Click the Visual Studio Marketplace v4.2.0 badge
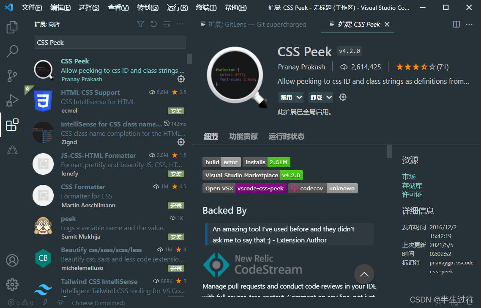This screenshot has width=481, height=308. click(x=253, y=175)
